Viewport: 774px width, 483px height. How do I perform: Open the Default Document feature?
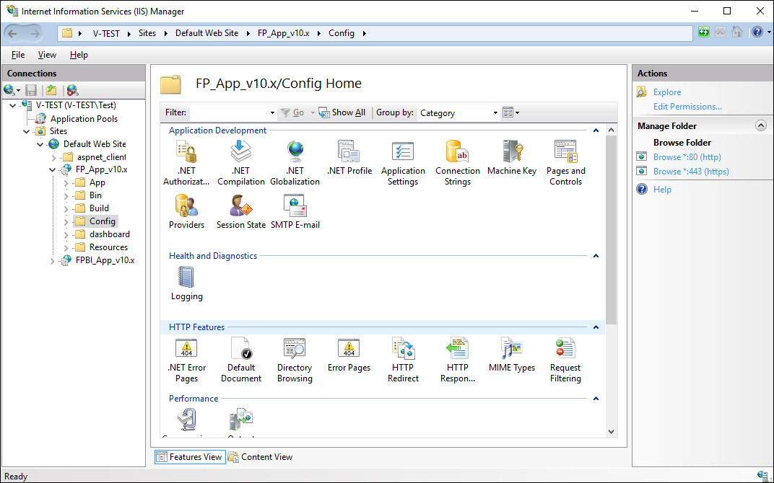[x=241, y=360]
